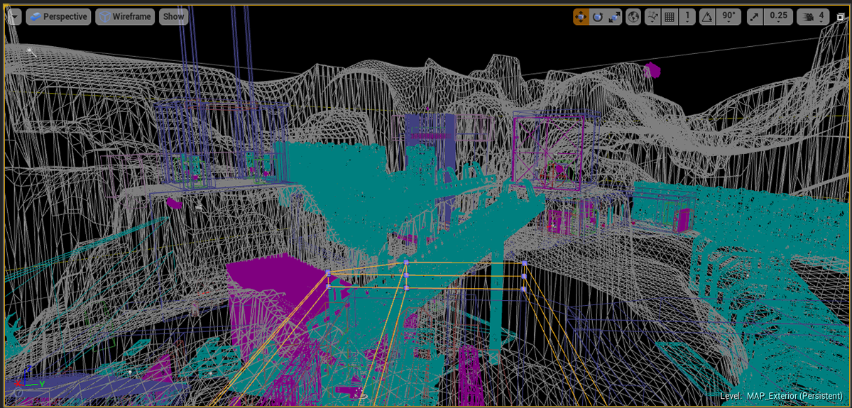This screenshot has width=852, height=408.
Task: Select the Rotate transform tool
Action: pyautogui.click(x=598, y=16)
